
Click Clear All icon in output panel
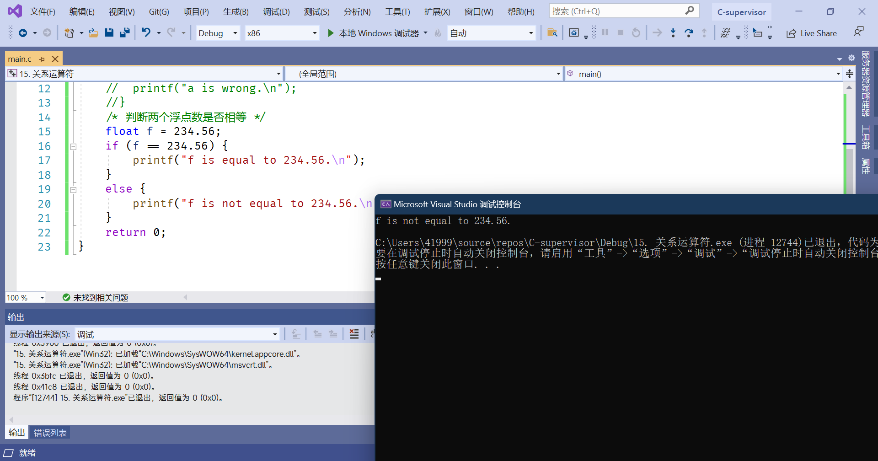tap(354, 334)
